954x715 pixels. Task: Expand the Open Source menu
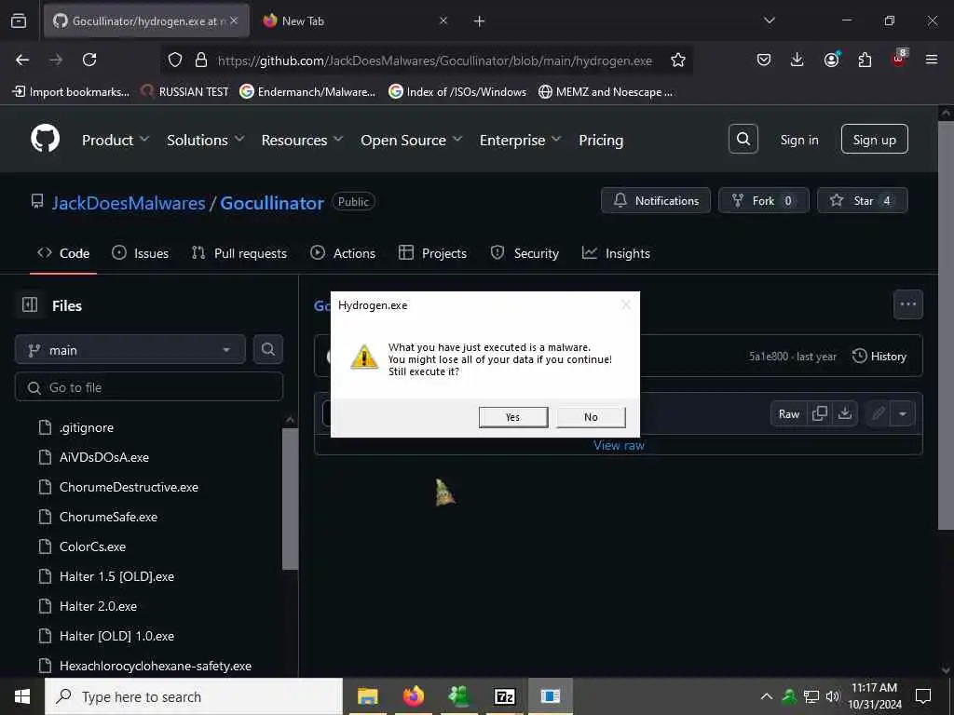click(411, 141)
